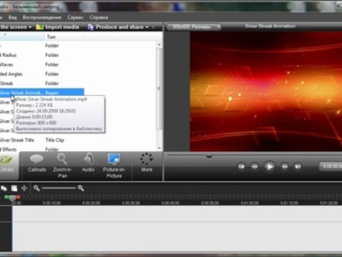Click the timeline playhead marker
This screenshot has height=257, width=342.
point(12,198)
